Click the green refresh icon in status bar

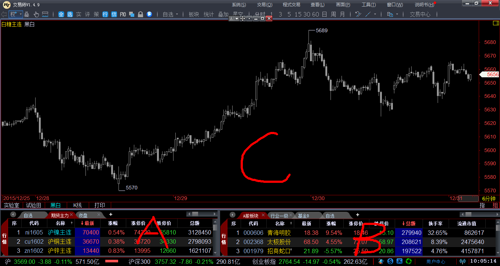(408, 261)
